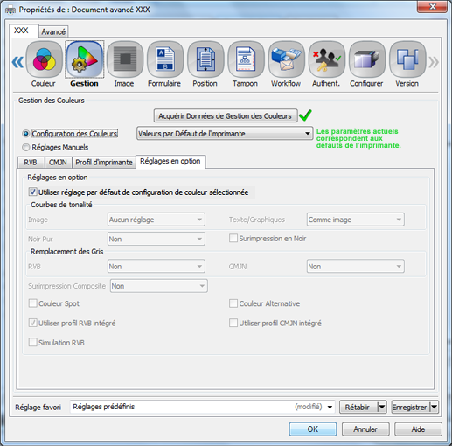Open CMJN gray replacement dropdown
This screenshot has height=446, width=452.
[355, 267]
